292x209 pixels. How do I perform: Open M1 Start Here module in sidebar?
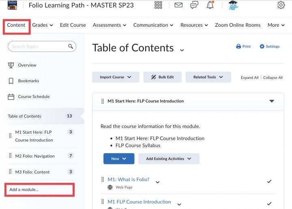34,136
